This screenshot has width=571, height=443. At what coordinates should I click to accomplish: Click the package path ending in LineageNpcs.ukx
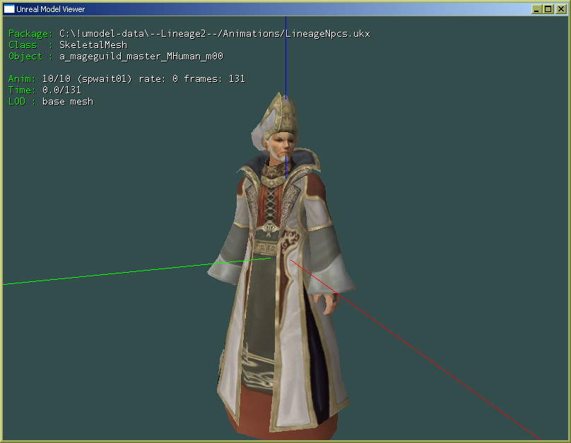[x=215, y=34]
